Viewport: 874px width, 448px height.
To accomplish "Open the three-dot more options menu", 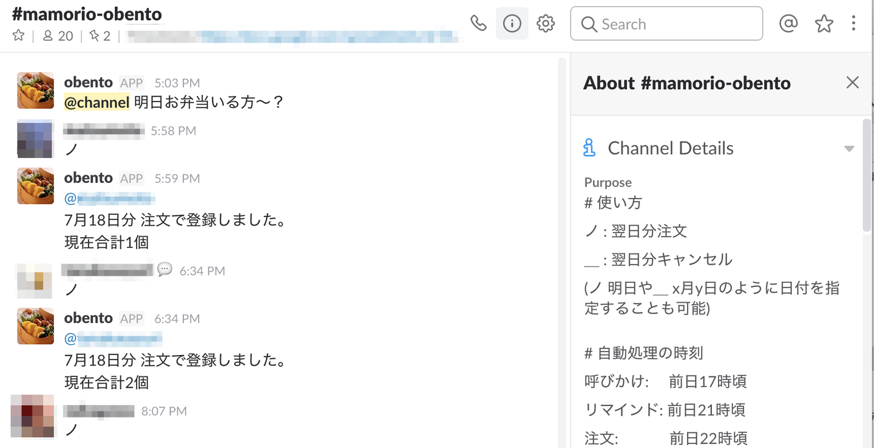I will pyautogui.click(x=853, y=24).
